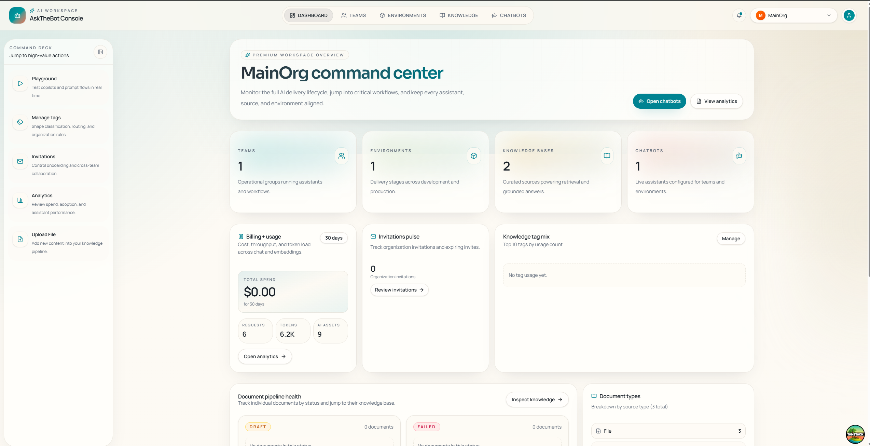Click the Analytics bar chart icon
Viewport: 870px width, 446px height.
click(20, 200)
